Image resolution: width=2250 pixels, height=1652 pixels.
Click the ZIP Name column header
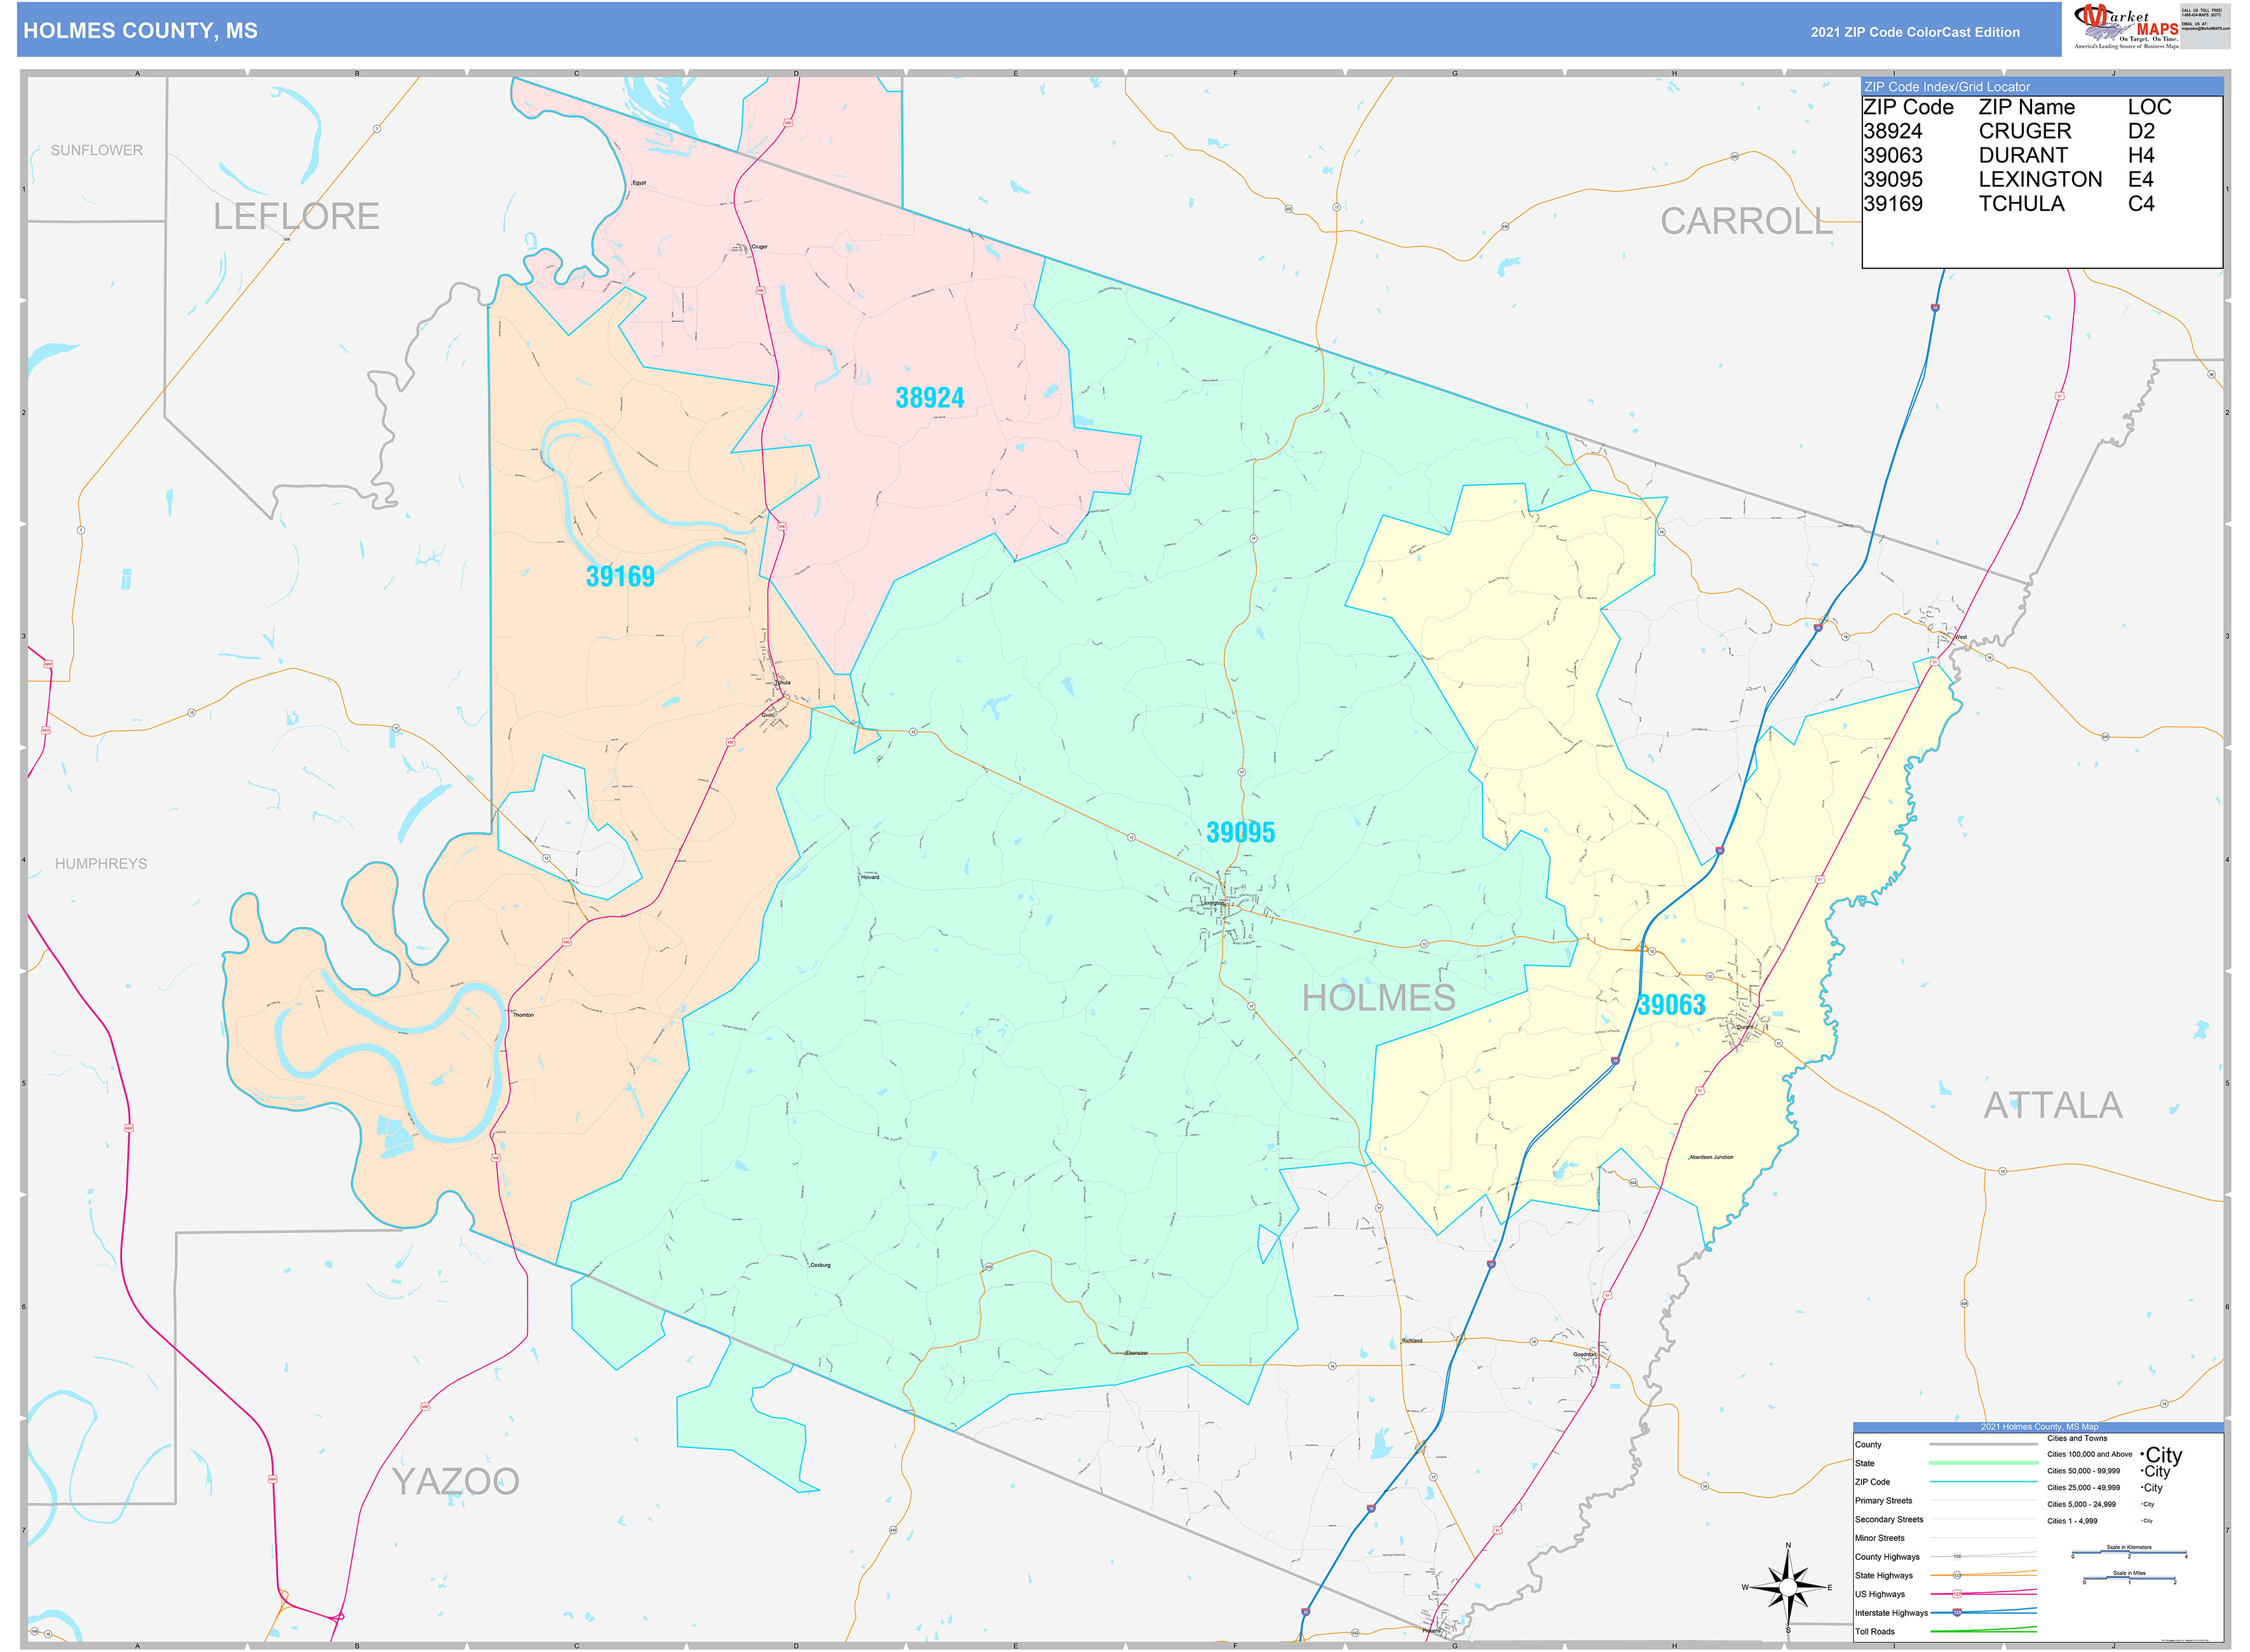[x=2026, y=107]
